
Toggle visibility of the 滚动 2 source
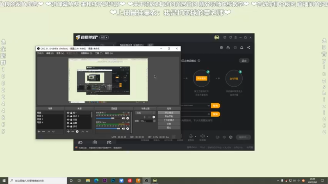click(x=68, y=116)
